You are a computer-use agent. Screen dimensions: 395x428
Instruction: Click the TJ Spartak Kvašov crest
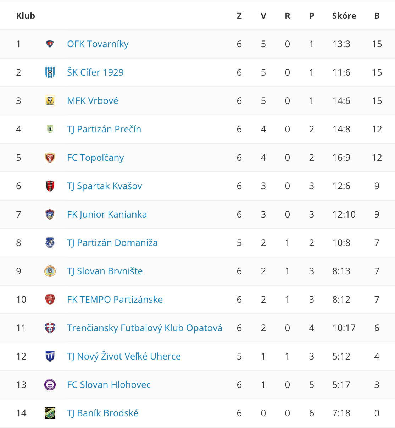(x=50, y=186)
